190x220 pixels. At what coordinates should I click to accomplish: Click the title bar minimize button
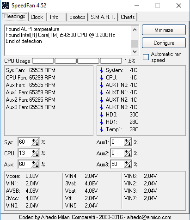[137, 6]
